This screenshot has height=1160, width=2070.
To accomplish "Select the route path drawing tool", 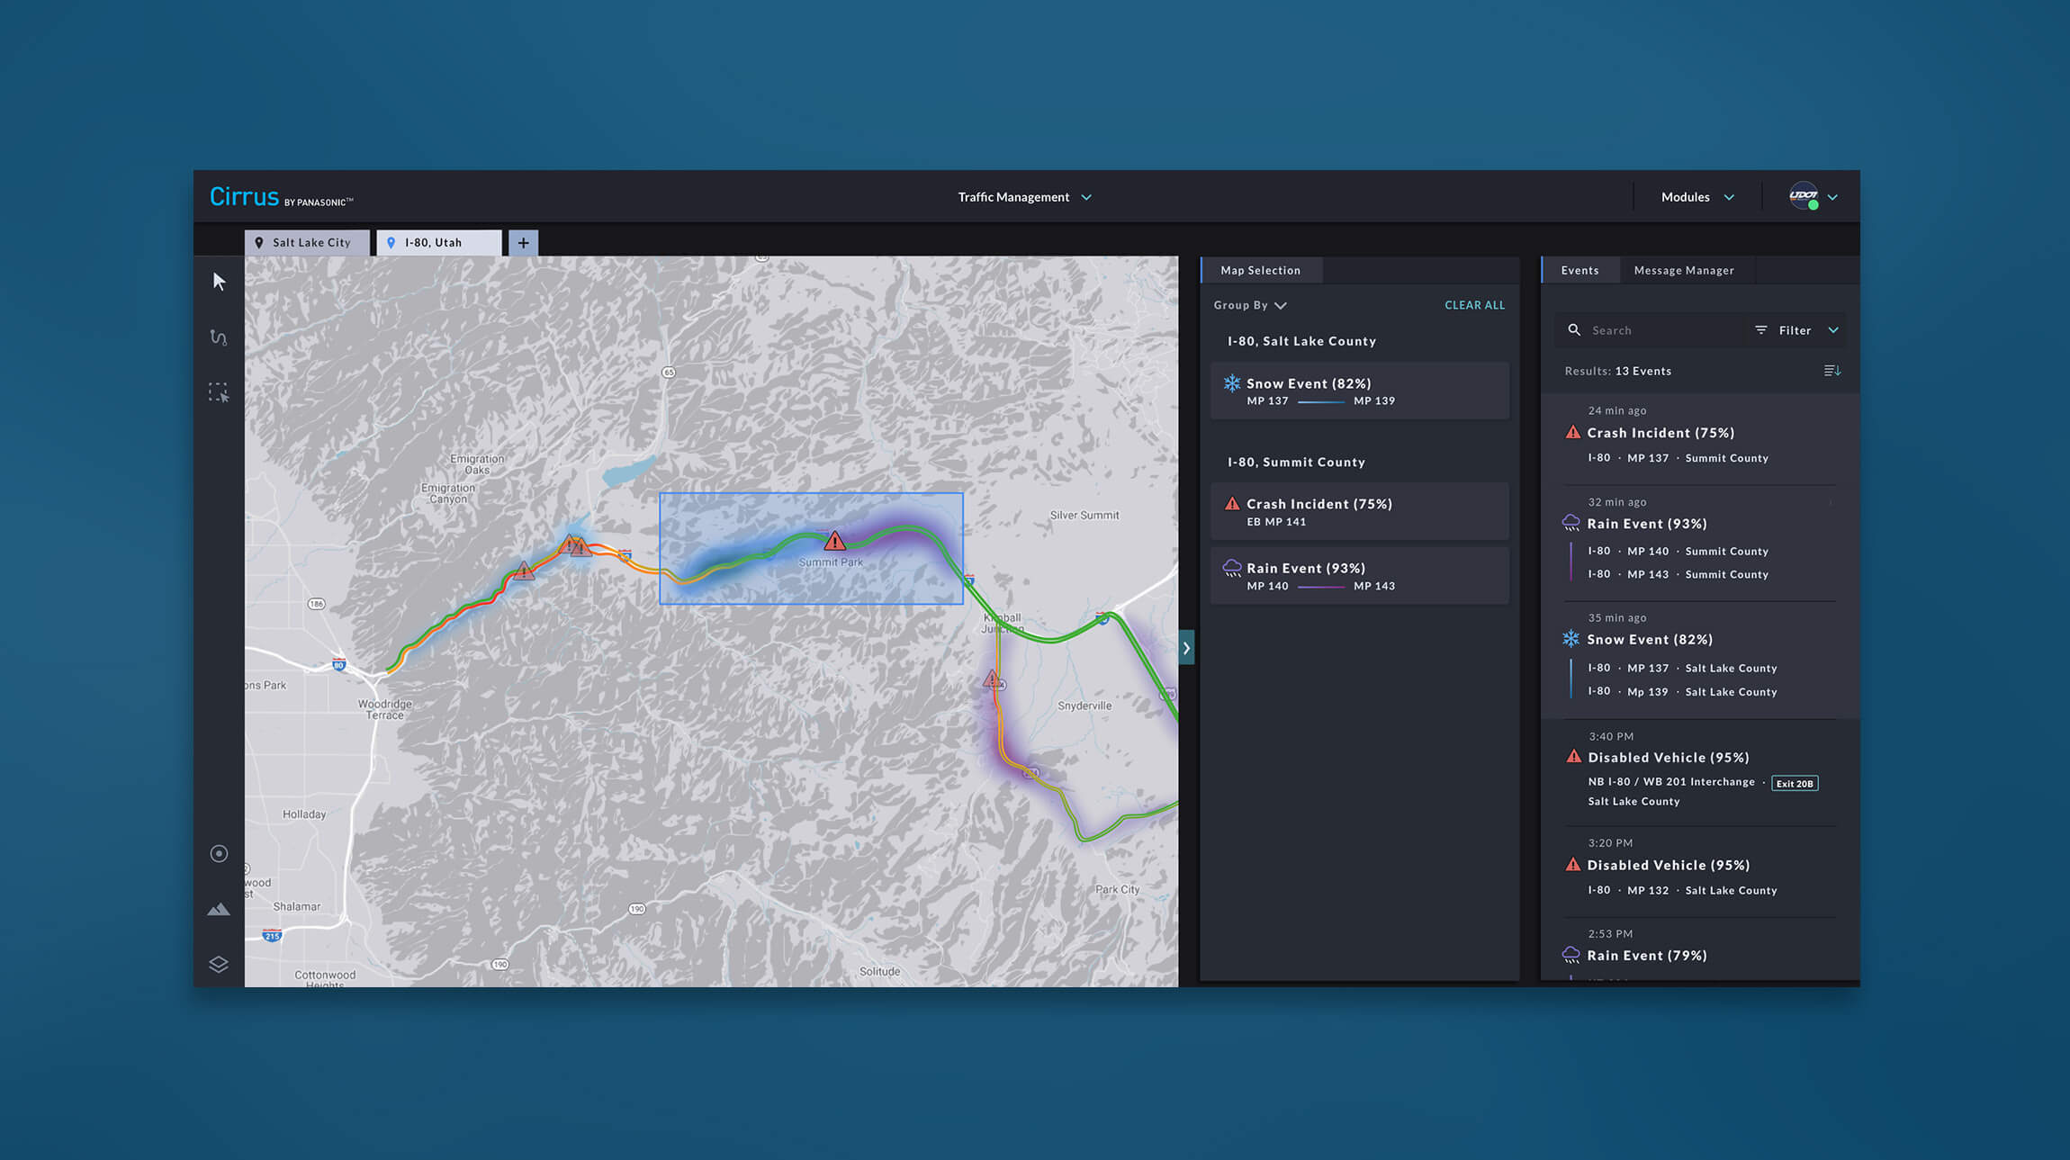I will click(219, 337).
